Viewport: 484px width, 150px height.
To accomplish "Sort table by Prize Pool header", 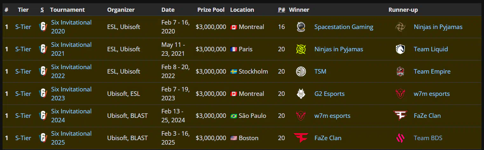I will [x=211, y=10].
